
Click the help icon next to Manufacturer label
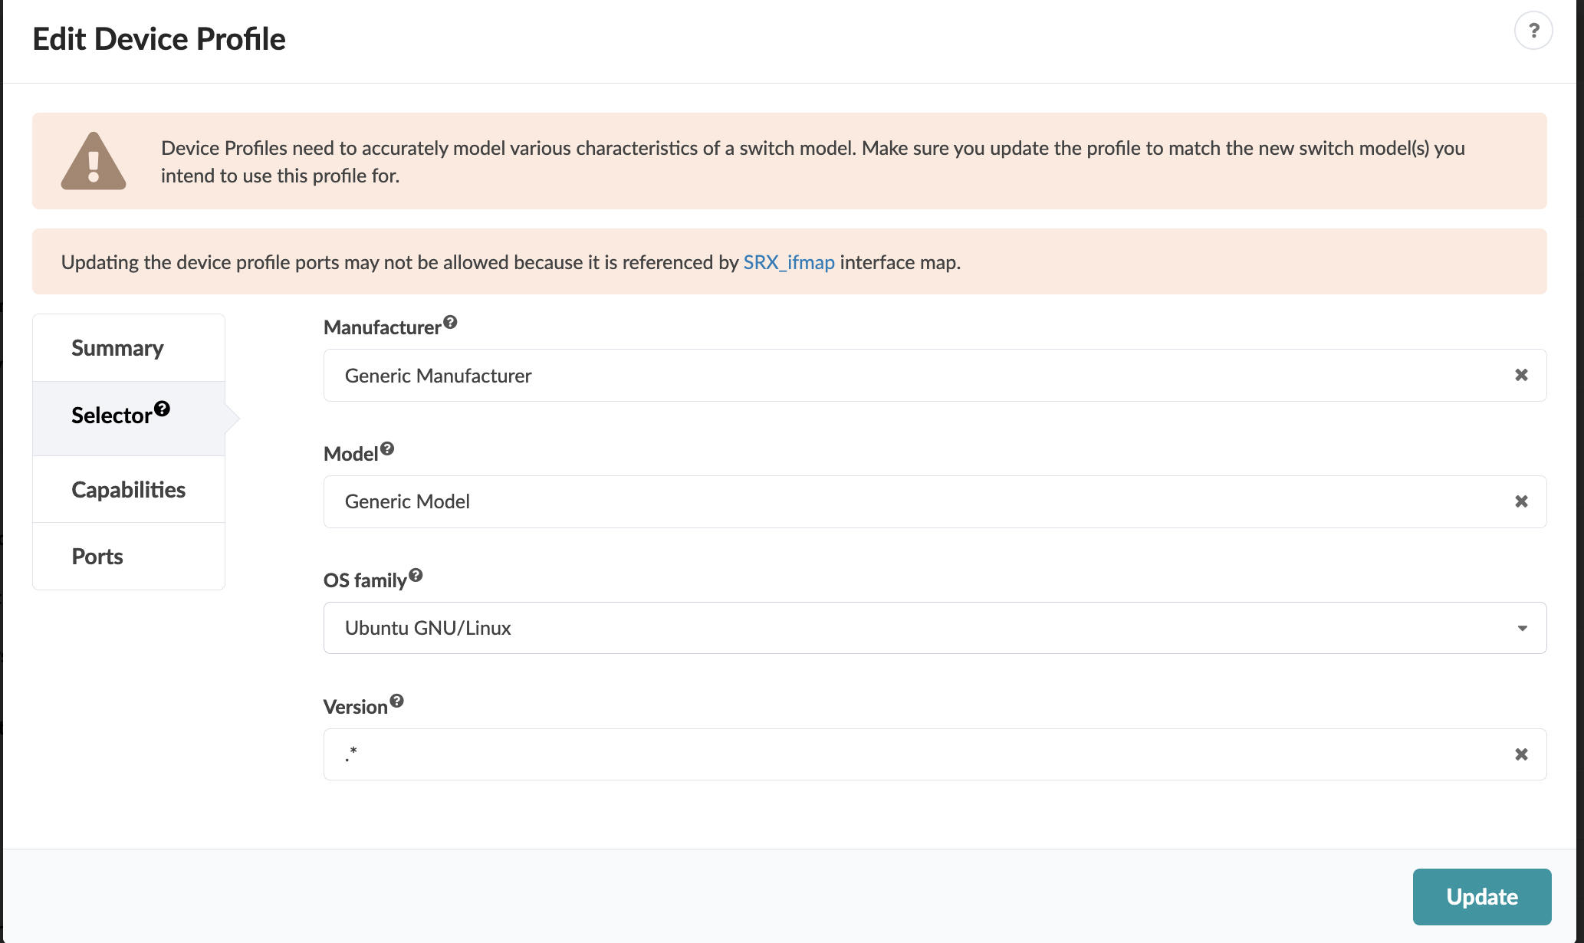click(x=450, y=323)
